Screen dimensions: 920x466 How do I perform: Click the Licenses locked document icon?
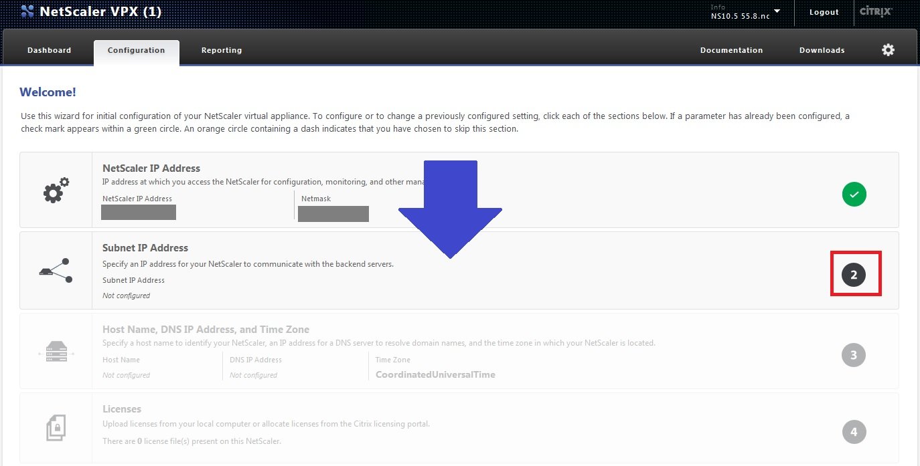click(56, 428)
